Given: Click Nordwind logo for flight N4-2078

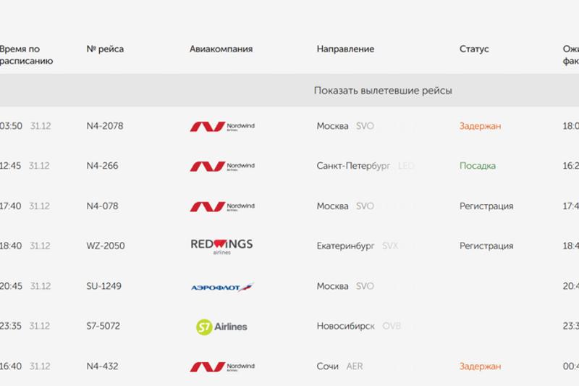Looking at the screenshot, I should pyautogui.click(x=222, y=127).
